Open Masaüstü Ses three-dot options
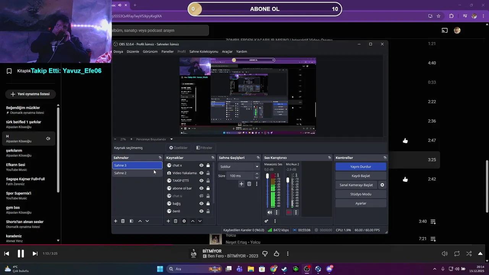This screenshot has width=489, height=275. [277, 212]
